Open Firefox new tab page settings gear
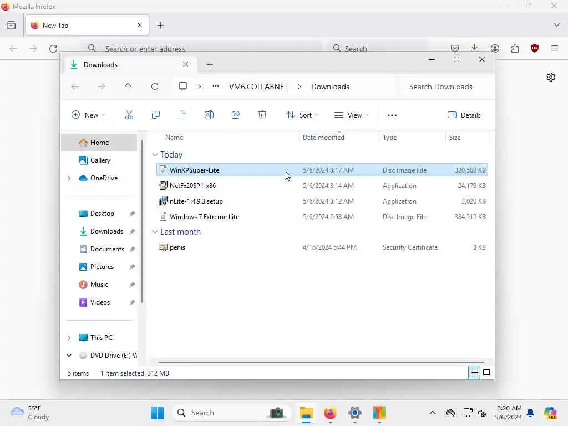The height and width of the screenshot is (426, 568). click(x=551, y=77)
